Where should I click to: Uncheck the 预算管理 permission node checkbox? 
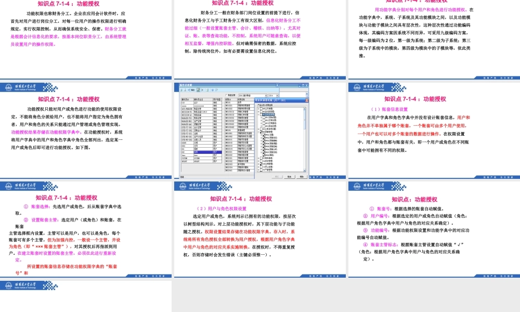point(262,131)
